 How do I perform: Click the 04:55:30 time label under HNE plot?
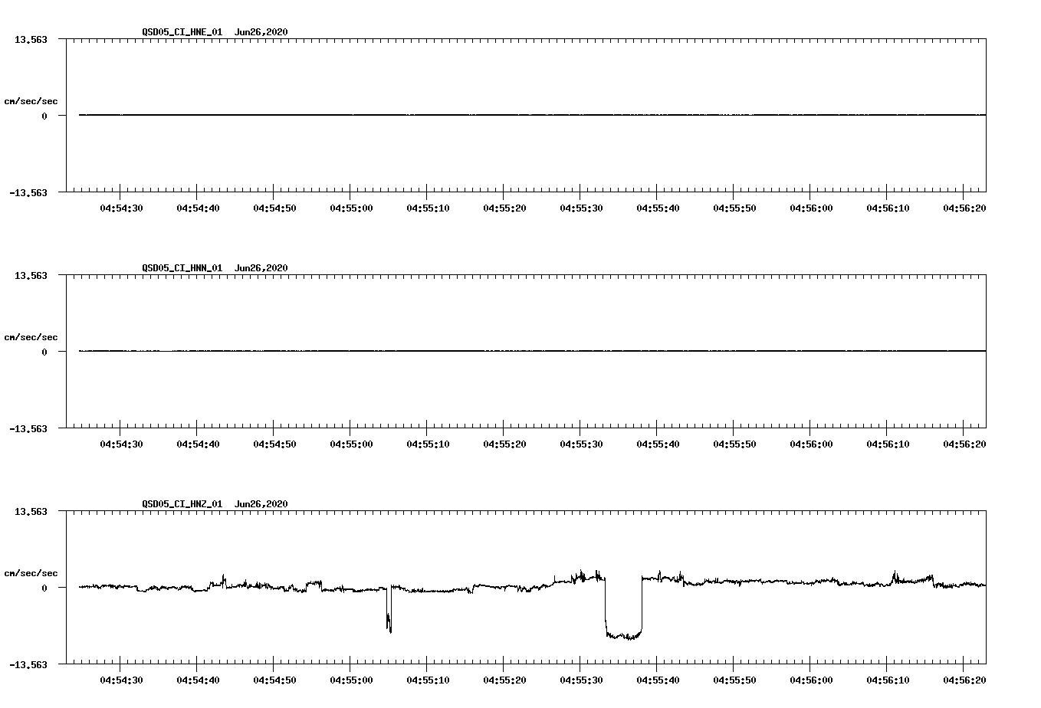(x=581, y=208)
